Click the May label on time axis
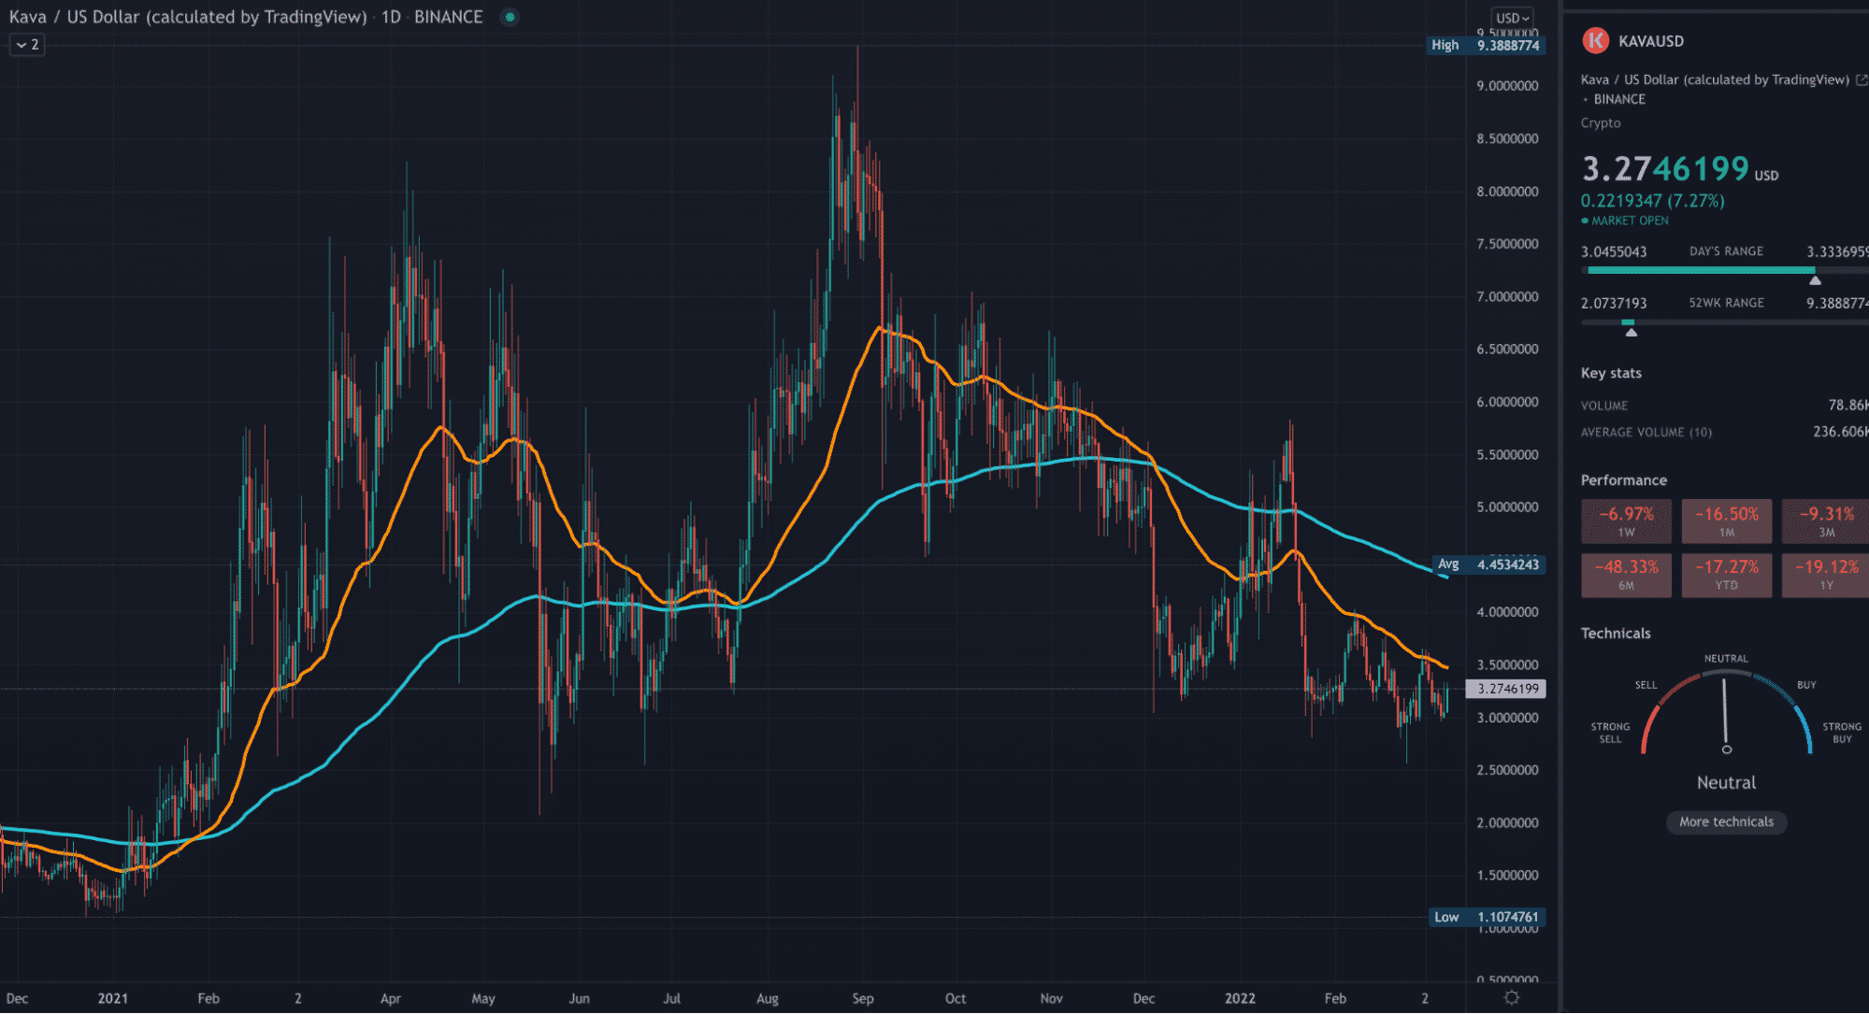The image size is (1869, 1014). (x=483, y=998)
